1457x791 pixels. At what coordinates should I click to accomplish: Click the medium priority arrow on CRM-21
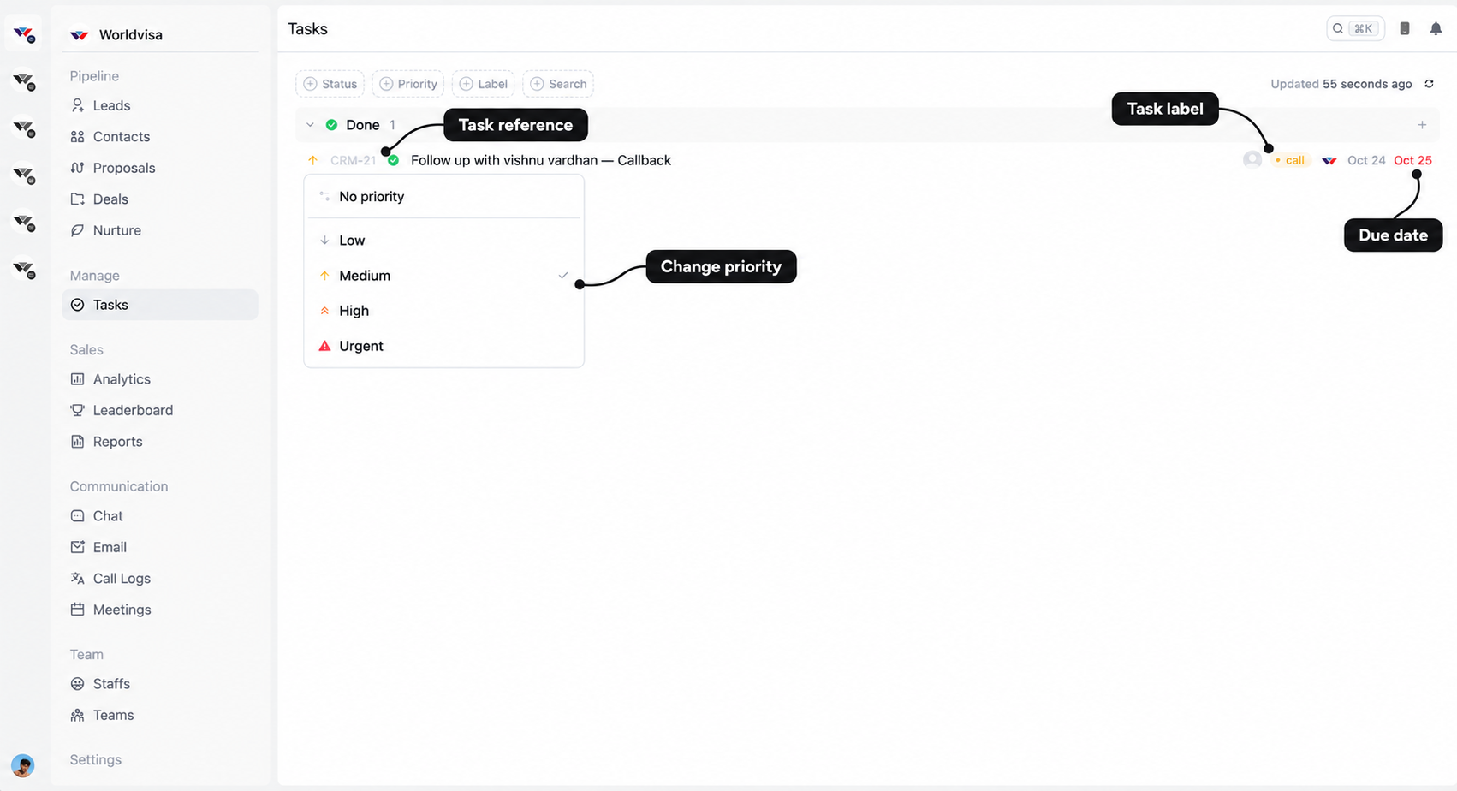(x=312, y=160)
